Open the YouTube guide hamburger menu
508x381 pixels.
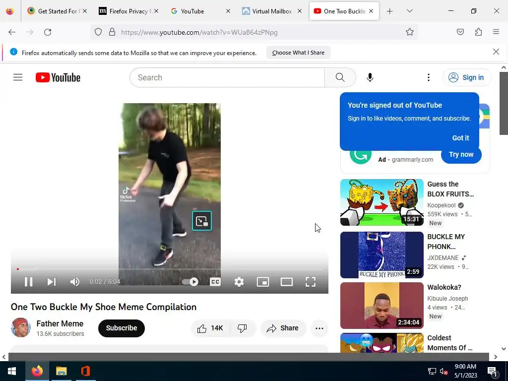(18, 77)
